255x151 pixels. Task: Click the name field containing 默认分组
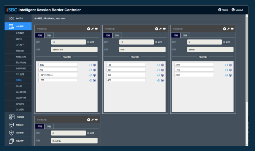[x=74, y=141]
